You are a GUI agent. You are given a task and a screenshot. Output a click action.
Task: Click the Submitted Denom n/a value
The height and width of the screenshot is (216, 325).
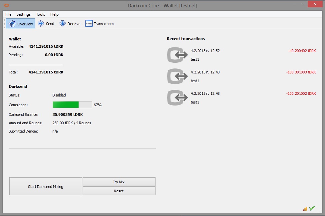point(55,131)
